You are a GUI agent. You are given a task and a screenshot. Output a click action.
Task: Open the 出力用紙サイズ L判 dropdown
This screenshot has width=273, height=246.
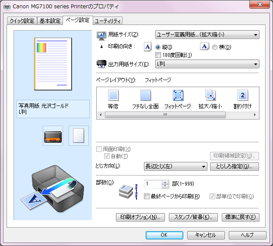point(207,64)
